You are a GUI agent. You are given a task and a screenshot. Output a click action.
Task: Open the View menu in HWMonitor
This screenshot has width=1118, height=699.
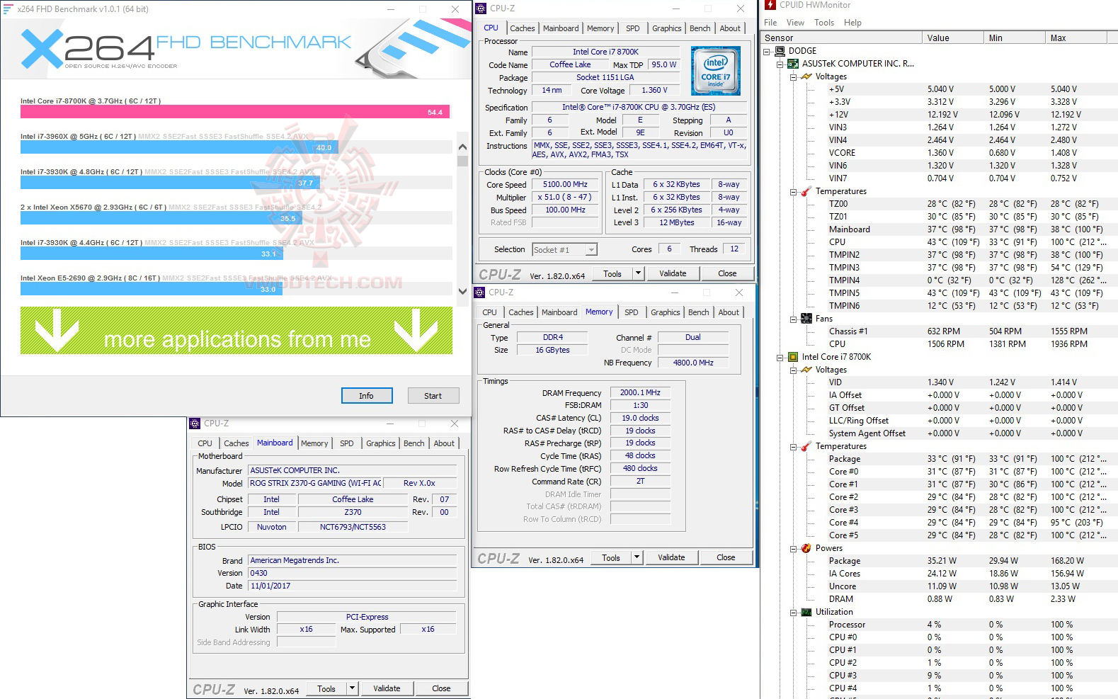click(795, 23)
